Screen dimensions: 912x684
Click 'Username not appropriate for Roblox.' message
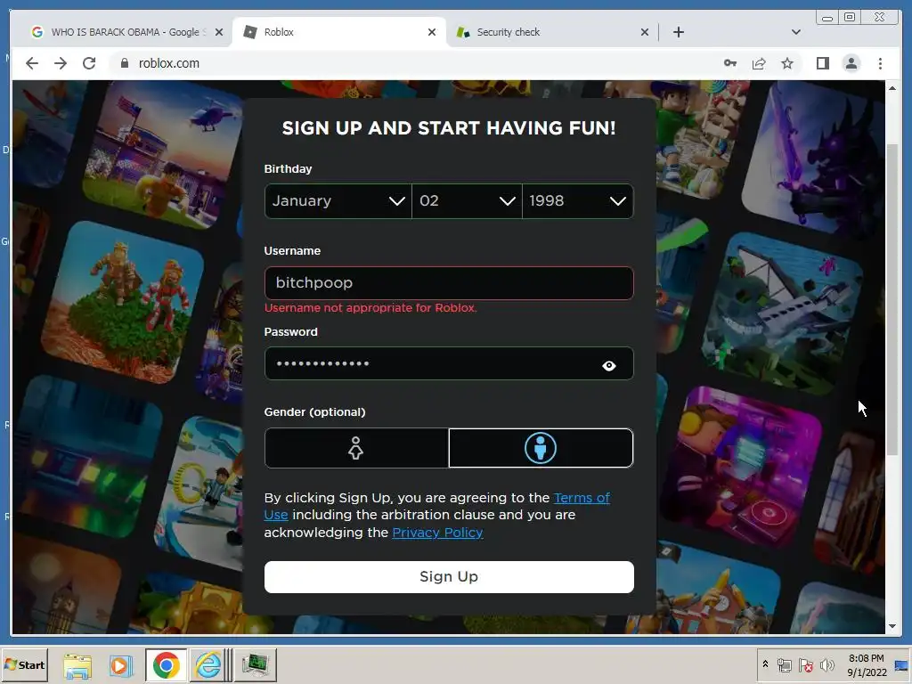click(370, 307)
